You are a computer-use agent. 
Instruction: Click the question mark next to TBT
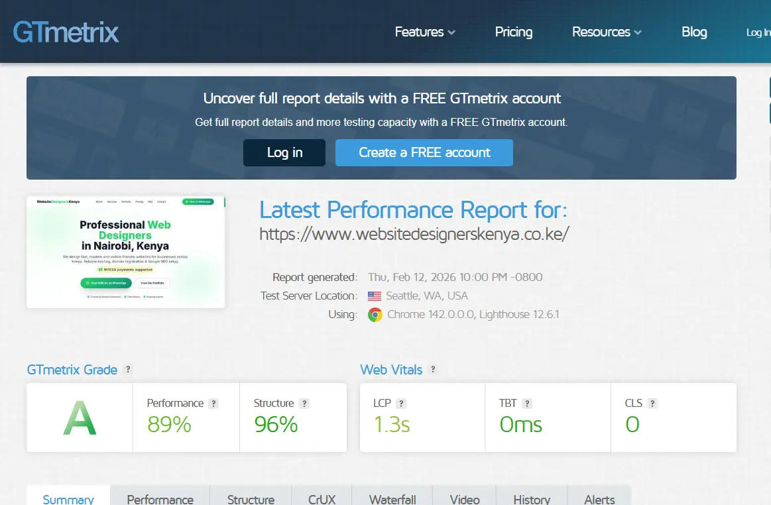pos(526,404)
